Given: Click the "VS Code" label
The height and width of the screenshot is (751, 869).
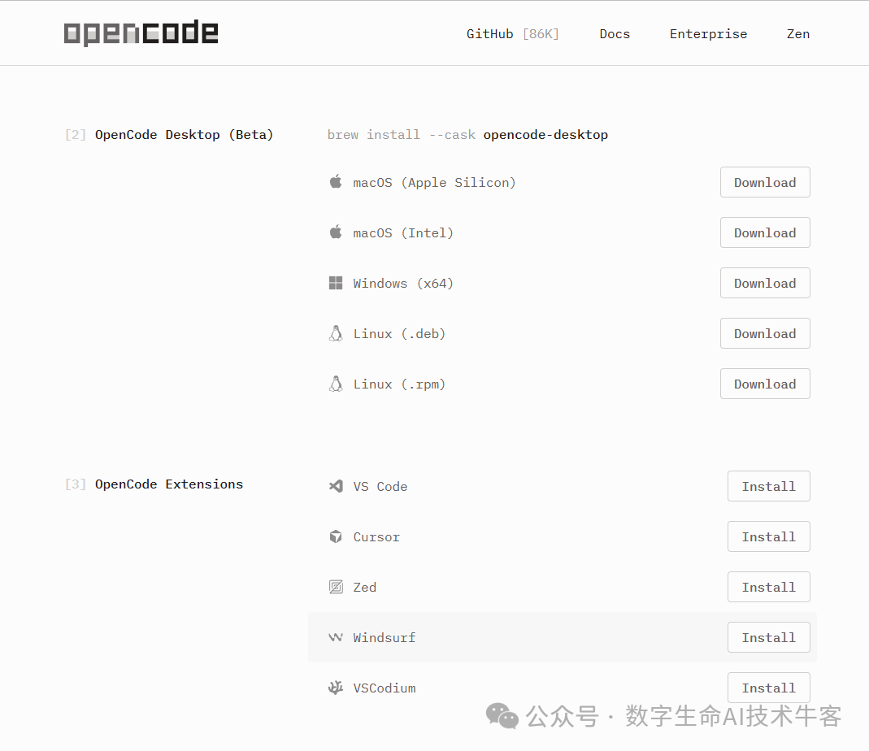Looking at the screenshot, I should [380, 486].
